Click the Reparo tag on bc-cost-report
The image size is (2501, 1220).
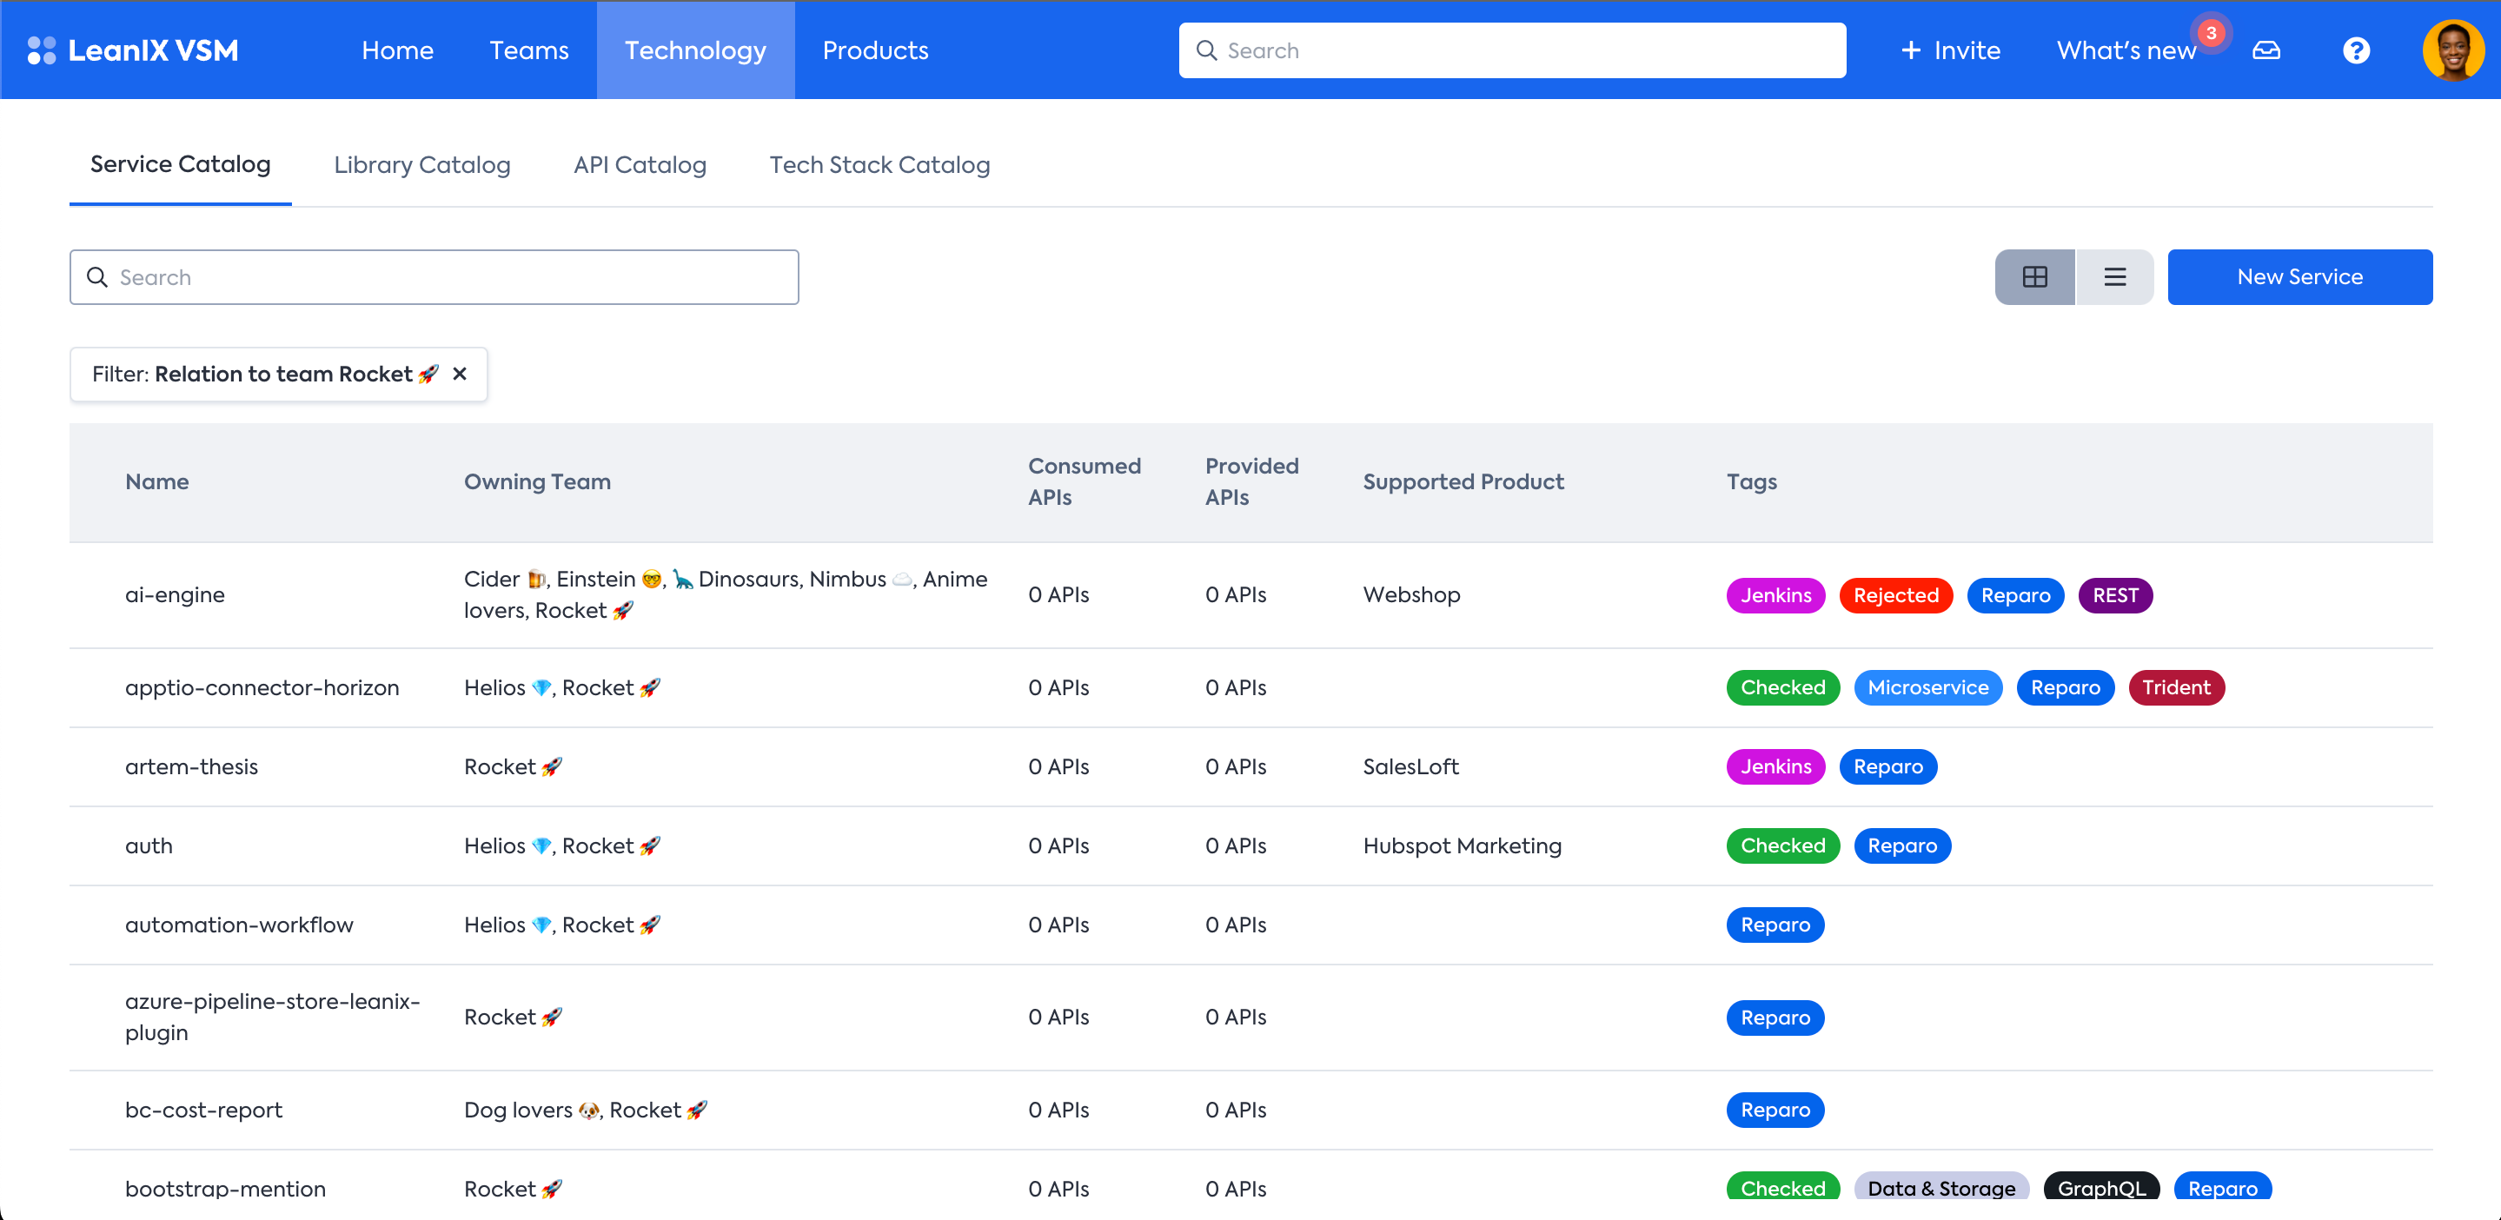(1775, 1111)
